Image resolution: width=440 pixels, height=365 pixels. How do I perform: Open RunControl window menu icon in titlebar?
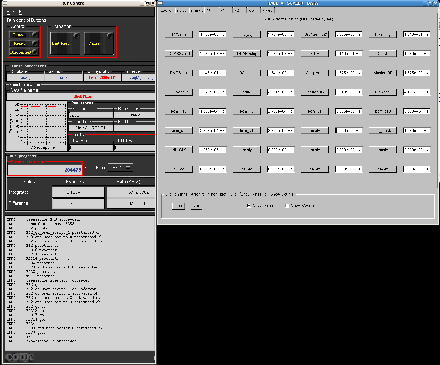click(5, 3)
